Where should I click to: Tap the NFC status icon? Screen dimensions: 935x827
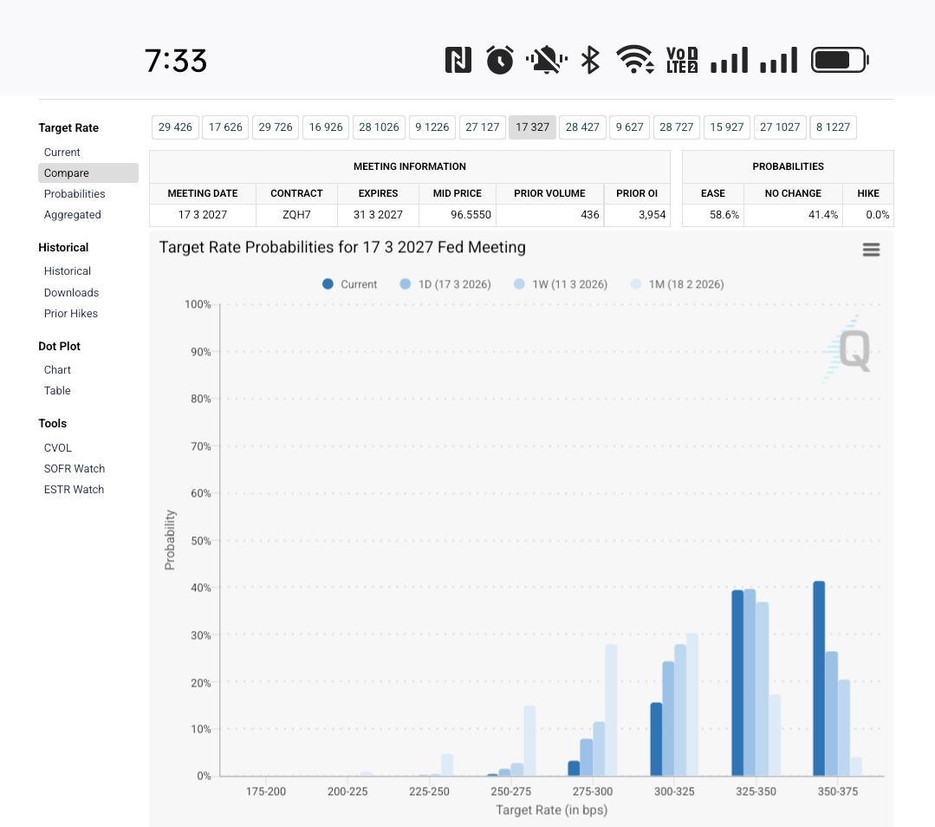[458, 60]
